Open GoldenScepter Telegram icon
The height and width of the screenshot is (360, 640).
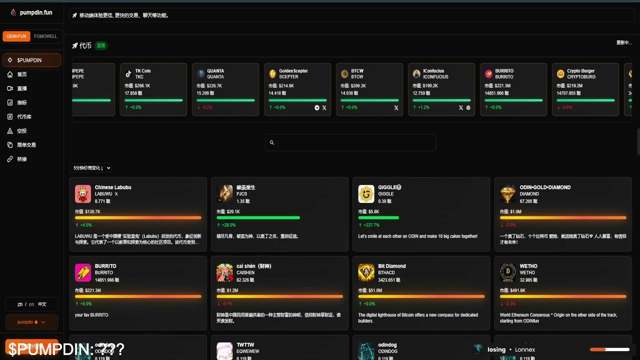point(316,107)
